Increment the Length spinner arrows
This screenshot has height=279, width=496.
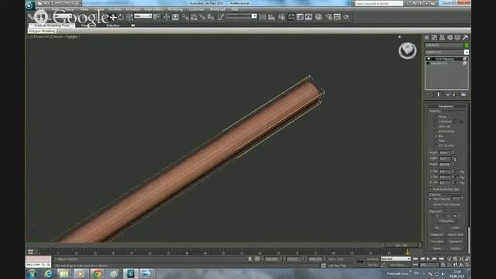(x=453, y=153)
